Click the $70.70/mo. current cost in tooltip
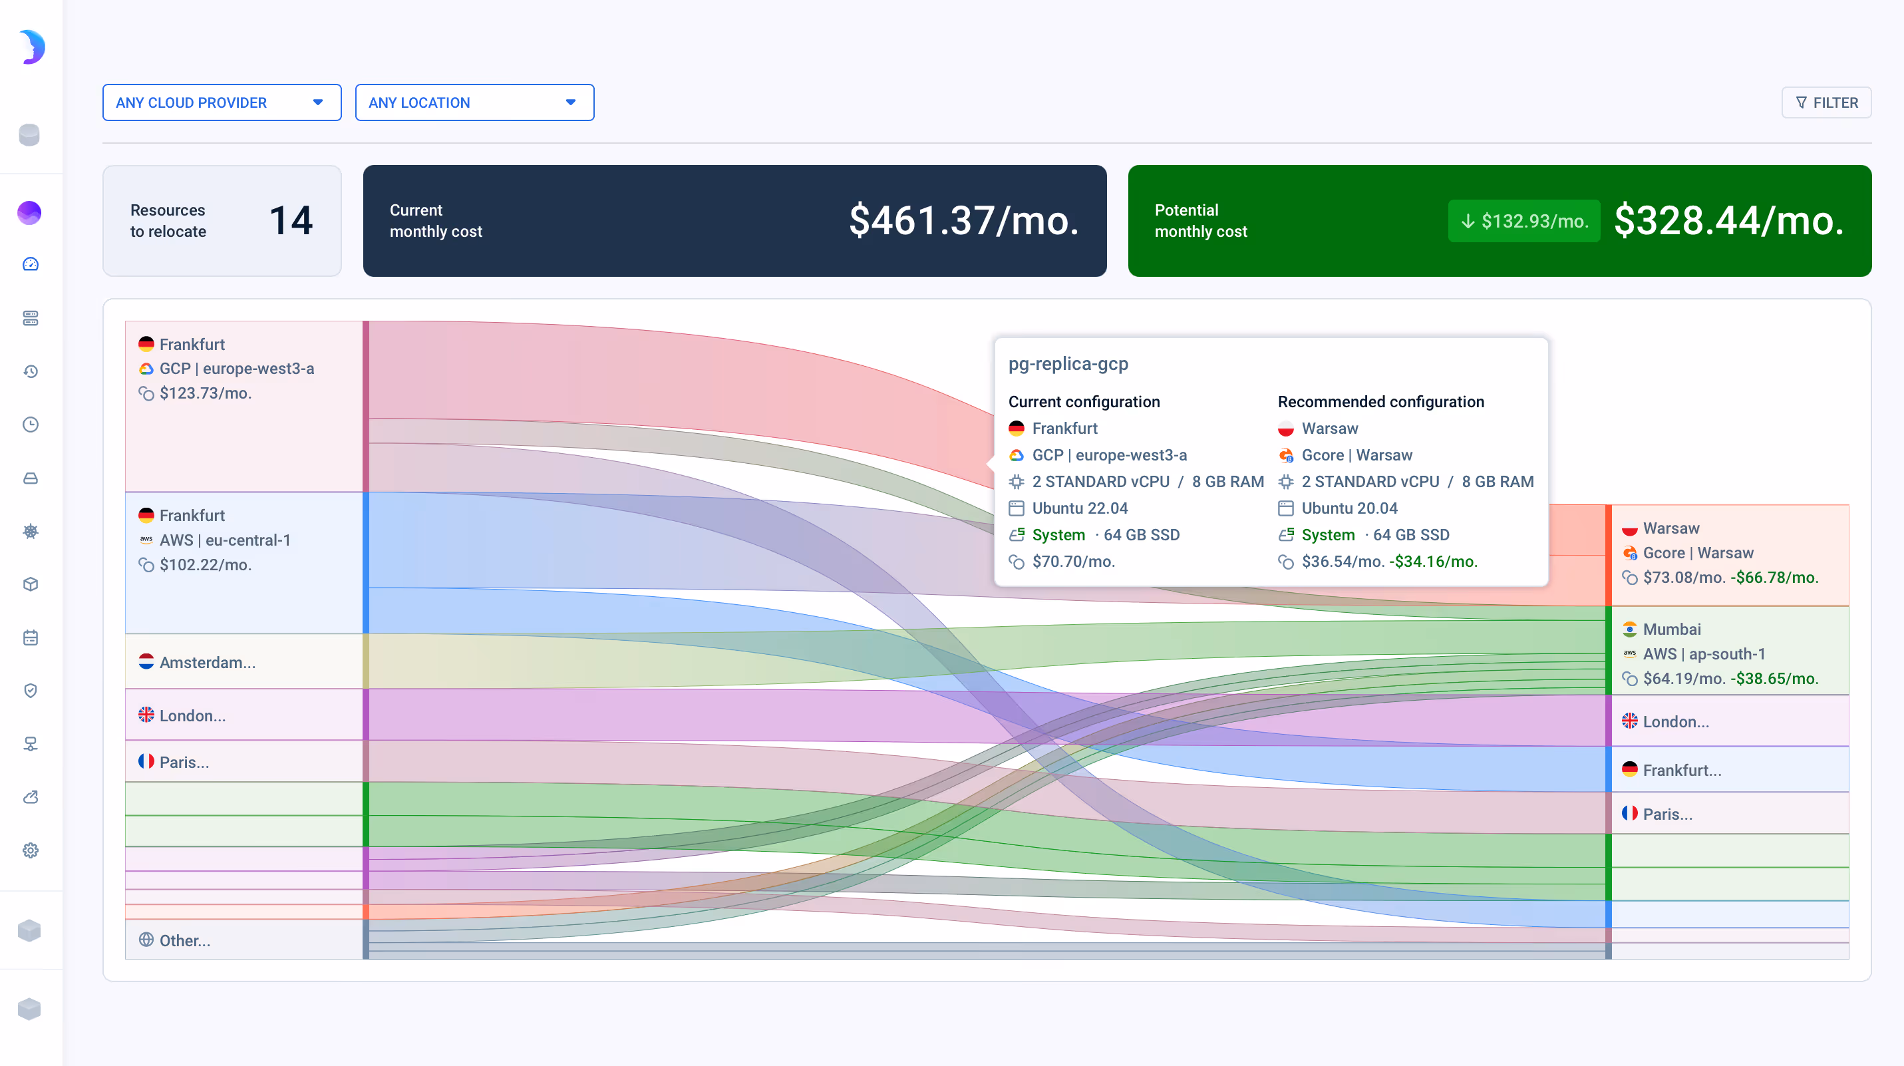1904x1066 pixels. (1073, 561)
